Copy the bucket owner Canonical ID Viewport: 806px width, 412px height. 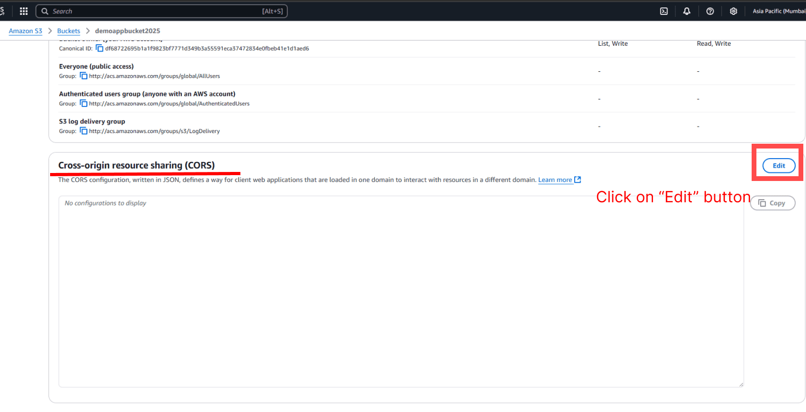tap(99, 47)
